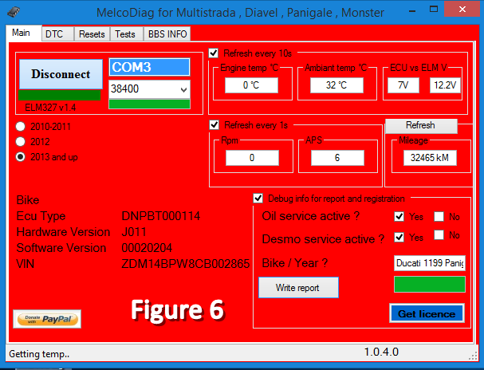Viewport: 484px width, 370px height.
Task: Select the 2010-2011 model year radio button
Action: (x=22, y=128)
